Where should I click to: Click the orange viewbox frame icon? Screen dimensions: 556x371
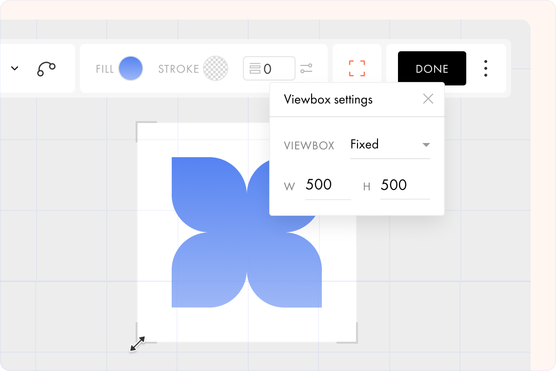[357, 68]
